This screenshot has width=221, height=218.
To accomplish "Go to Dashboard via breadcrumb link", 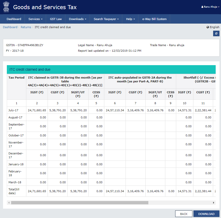I will [x=10, y=27].
